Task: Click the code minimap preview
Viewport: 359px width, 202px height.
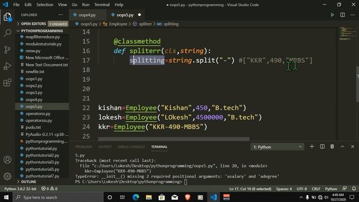Action: pos(347,34)
